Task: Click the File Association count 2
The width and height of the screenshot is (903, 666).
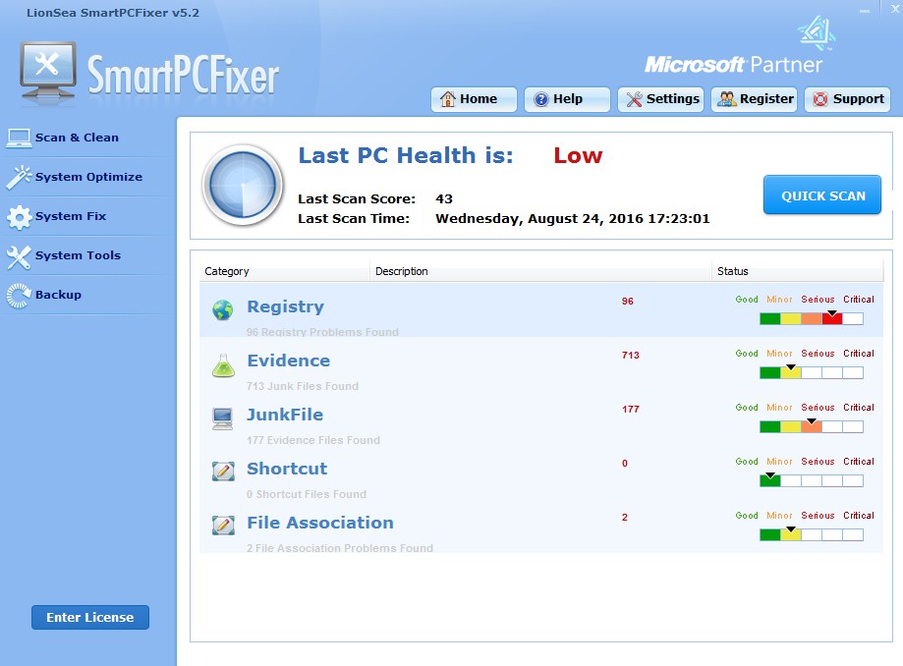Action: pos(625,518)
